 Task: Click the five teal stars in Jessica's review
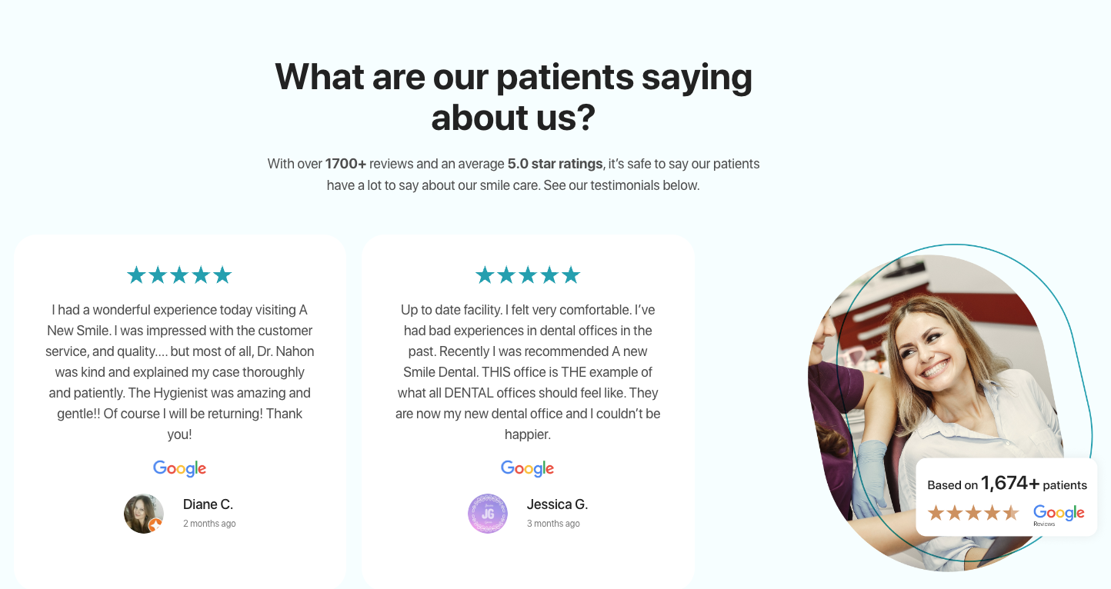point(527,275)
